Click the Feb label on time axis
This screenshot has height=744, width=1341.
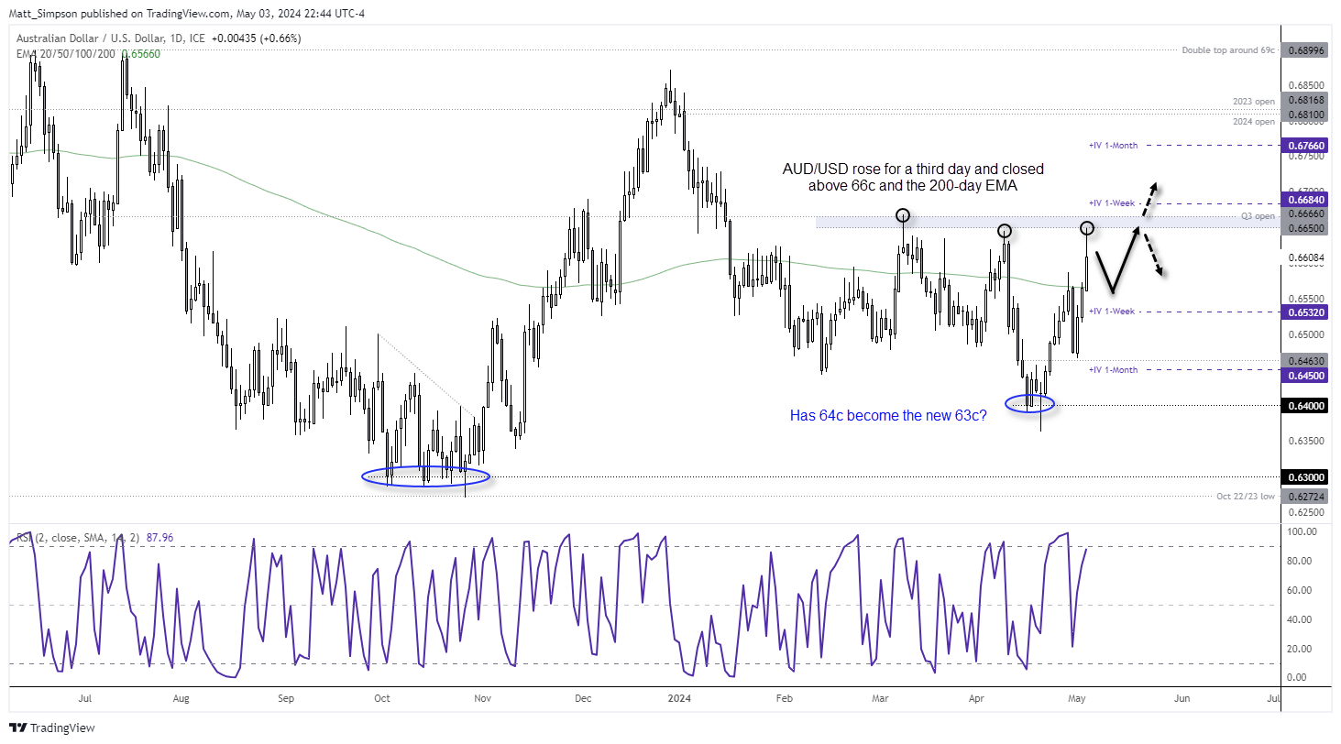pos(784,698)
